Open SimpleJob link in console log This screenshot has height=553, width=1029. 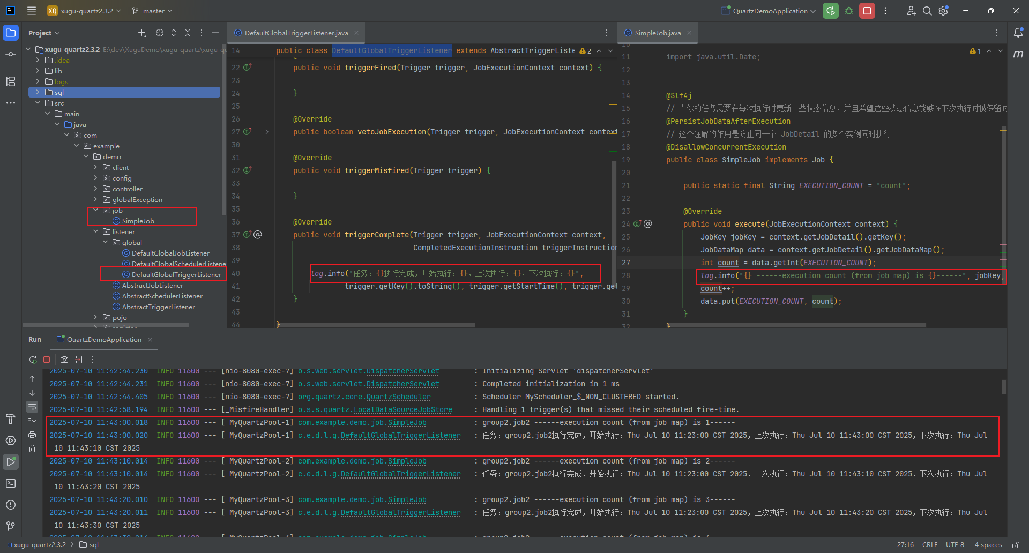407,423
